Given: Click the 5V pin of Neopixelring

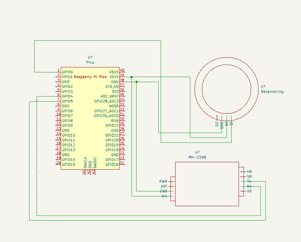Looking at the screenshot, I should pyautogui.click(x=227, y=124).
